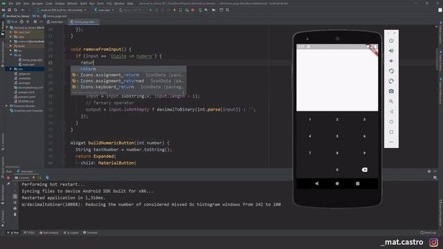Open DevTools blue icon in Run panel

point(47,178)
